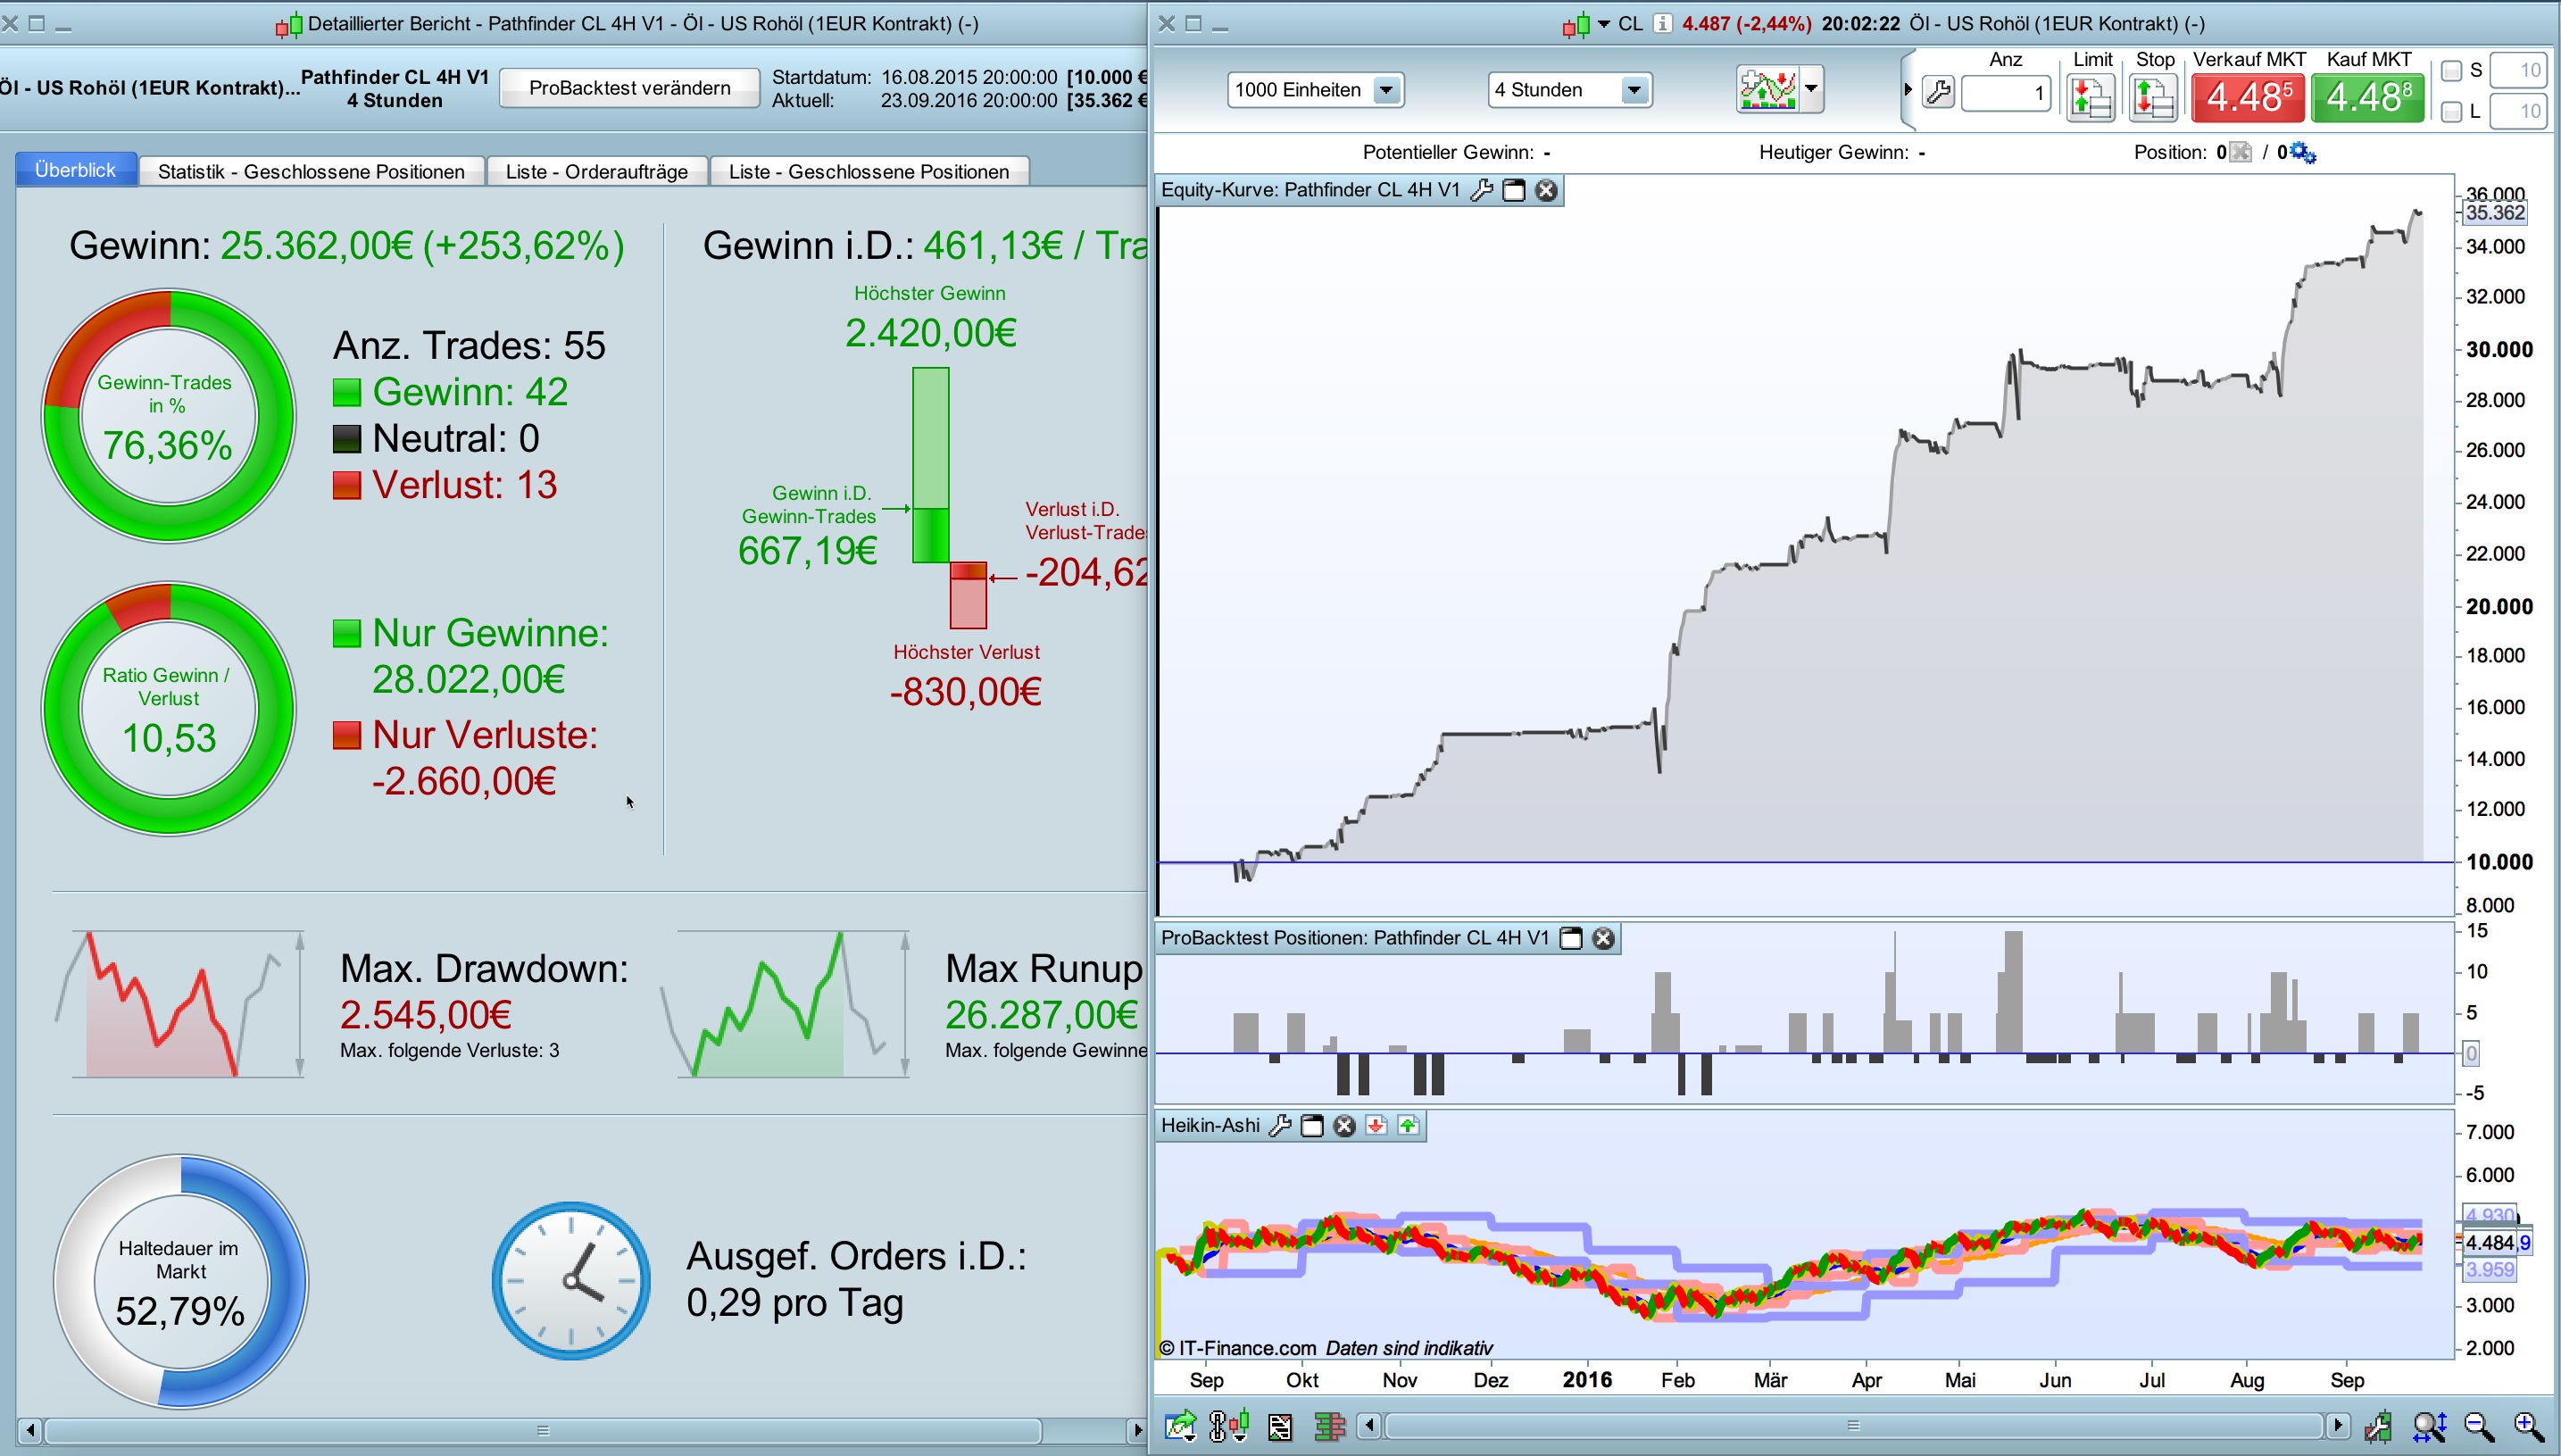Open order panel wrench settings
2561x1456 pixels.
click(x=1937, y=93)
